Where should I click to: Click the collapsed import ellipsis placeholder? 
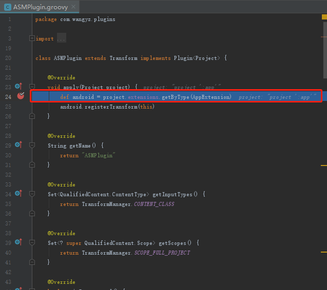point(62,39)
